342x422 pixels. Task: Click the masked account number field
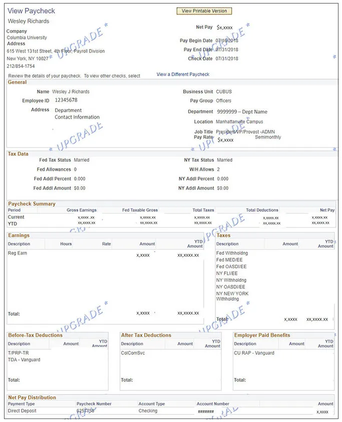point(206,411)
